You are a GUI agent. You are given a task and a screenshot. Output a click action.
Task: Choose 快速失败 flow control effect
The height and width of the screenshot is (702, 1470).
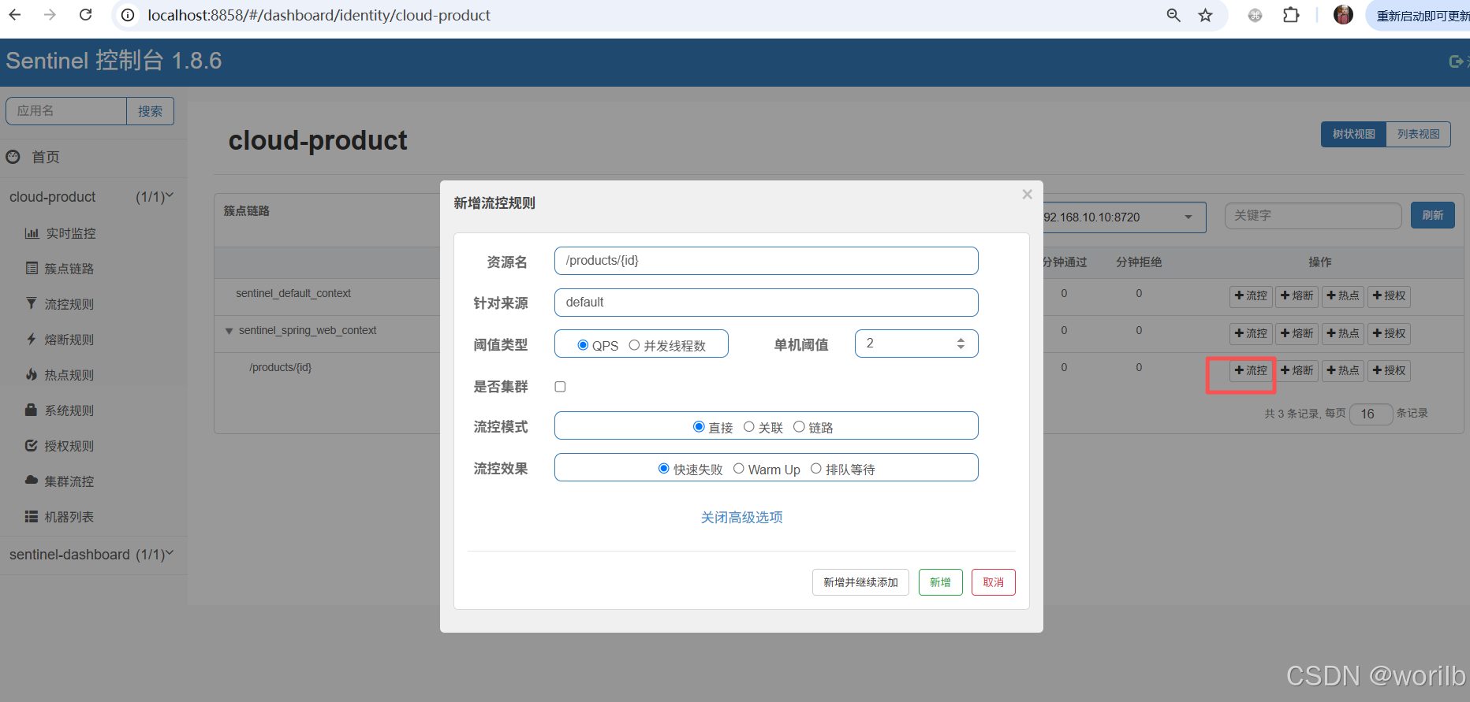pyautogui.click(x=664, y=468)
